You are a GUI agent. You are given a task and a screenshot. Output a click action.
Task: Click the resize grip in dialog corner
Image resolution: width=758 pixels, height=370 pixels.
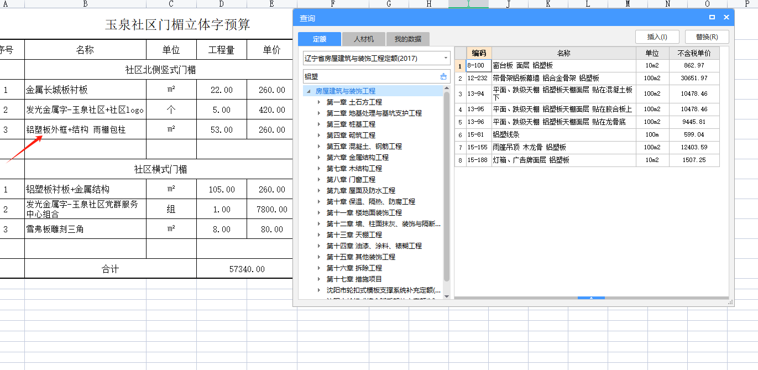click(730, 303)
